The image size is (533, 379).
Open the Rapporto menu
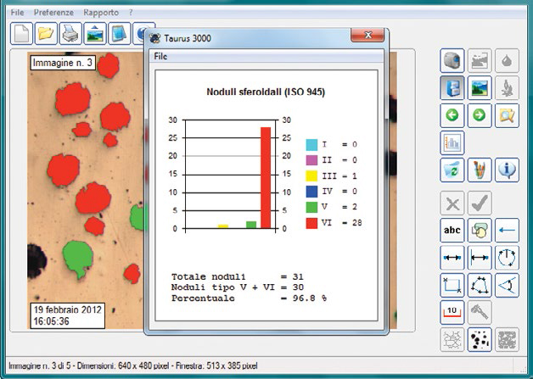[101, 14]
